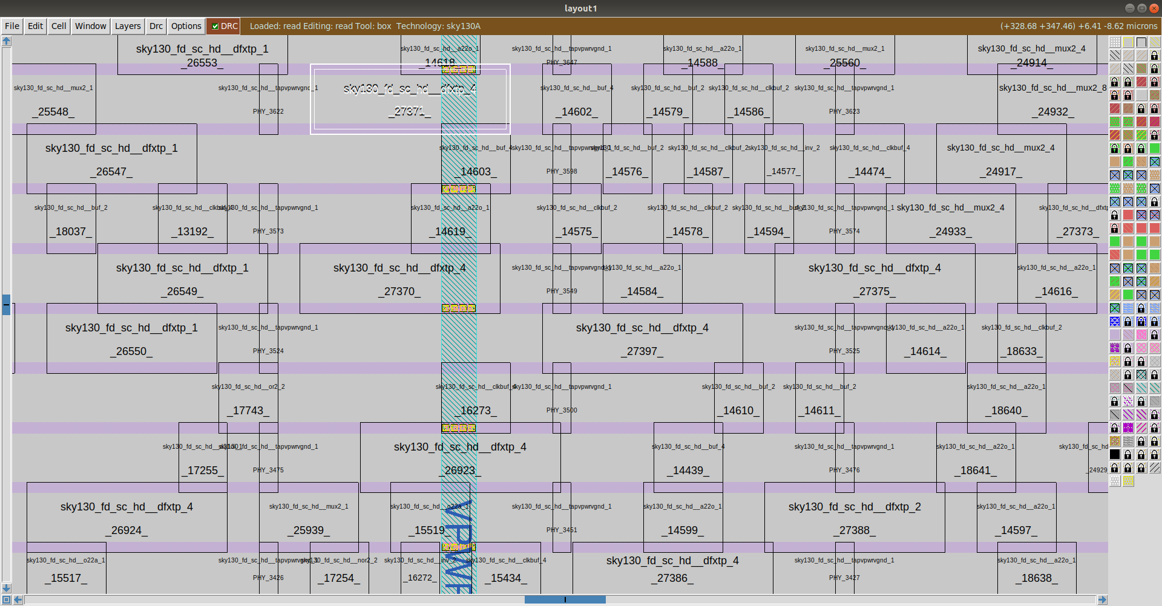Click the vertical scrollbar blue thumb
The height and width of the screenshot is (606, 1162).
(x=7, y=304)
